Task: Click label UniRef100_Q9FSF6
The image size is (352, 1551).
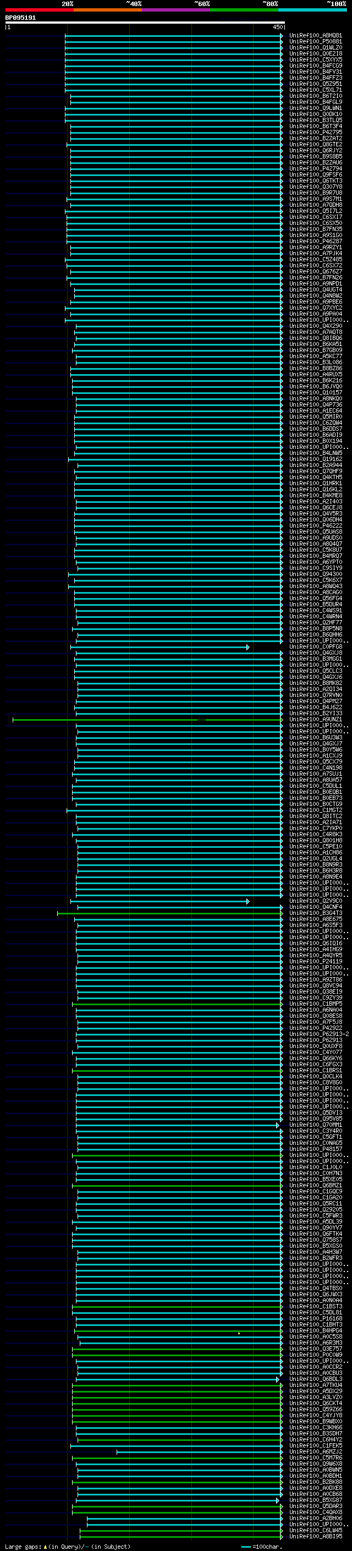Action: click(x=315, y=174)
